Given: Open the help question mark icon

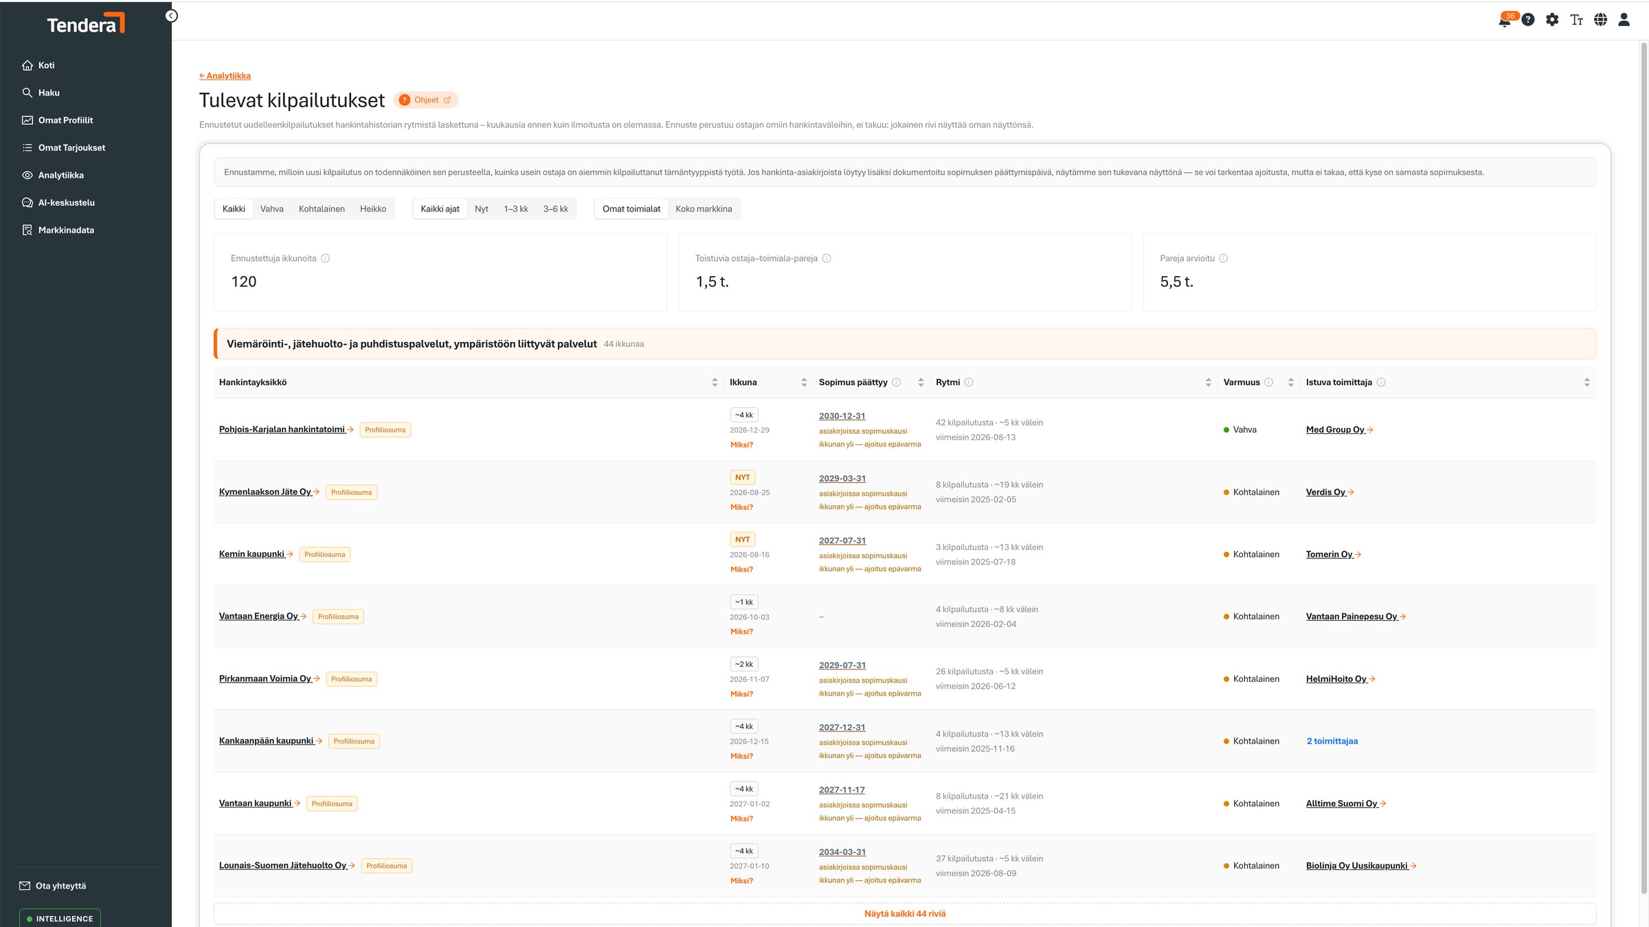Looking at the screenshot, I should 1528,20.
